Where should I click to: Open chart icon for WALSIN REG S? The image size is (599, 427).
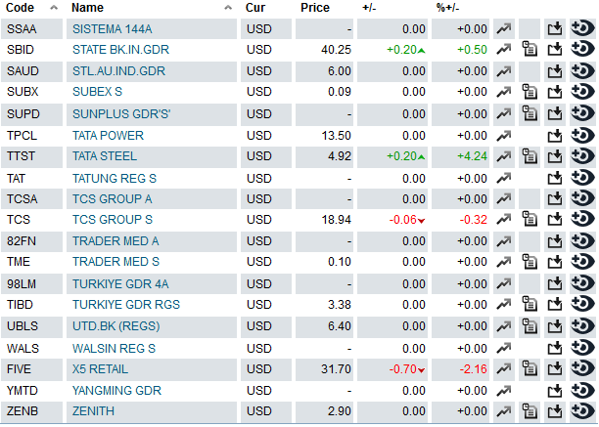click(503, 348)
